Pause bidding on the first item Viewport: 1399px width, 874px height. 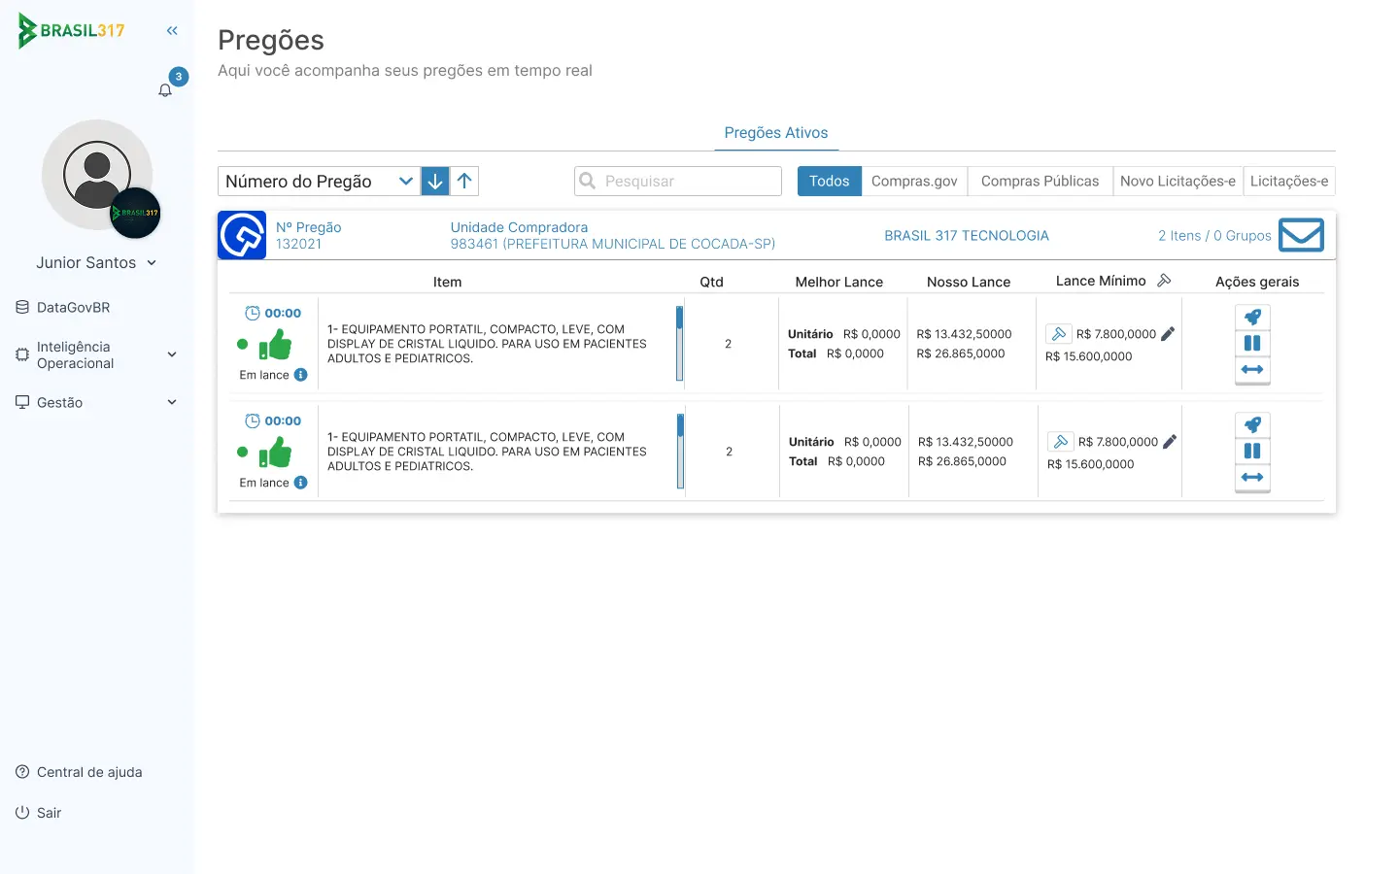pos(1252,344)
